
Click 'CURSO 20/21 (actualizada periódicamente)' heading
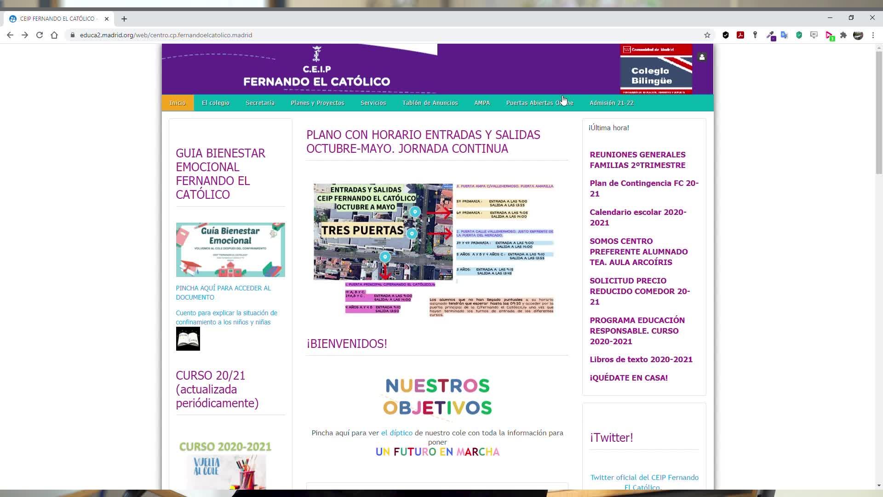[218, 389]
